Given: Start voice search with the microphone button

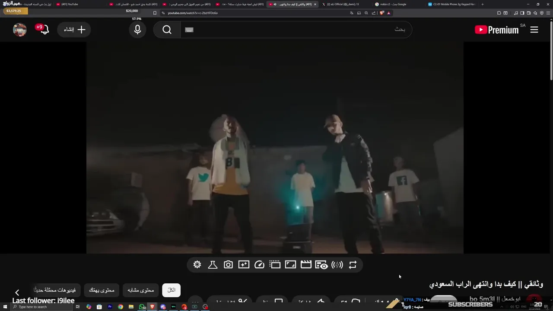Looking at the screenshot, I should click(137, 29).
